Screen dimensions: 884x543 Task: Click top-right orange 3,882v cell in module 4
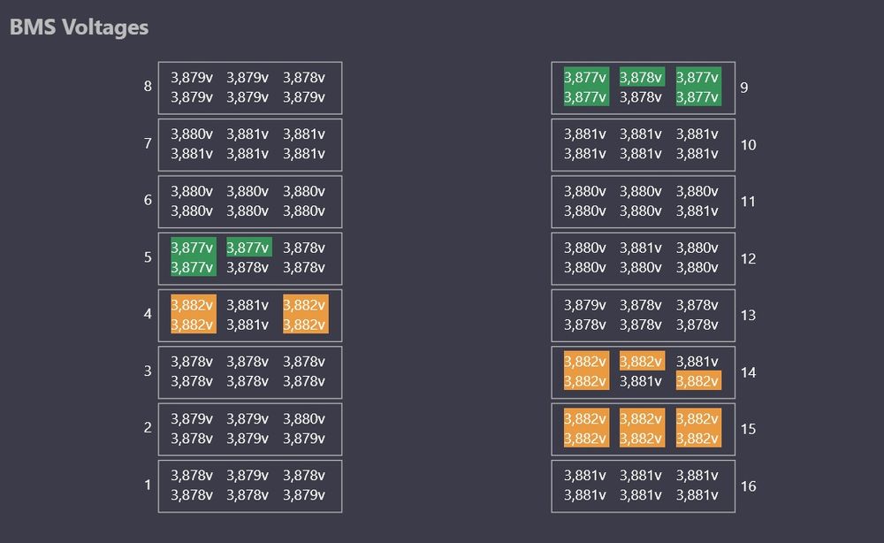point(305,305)
